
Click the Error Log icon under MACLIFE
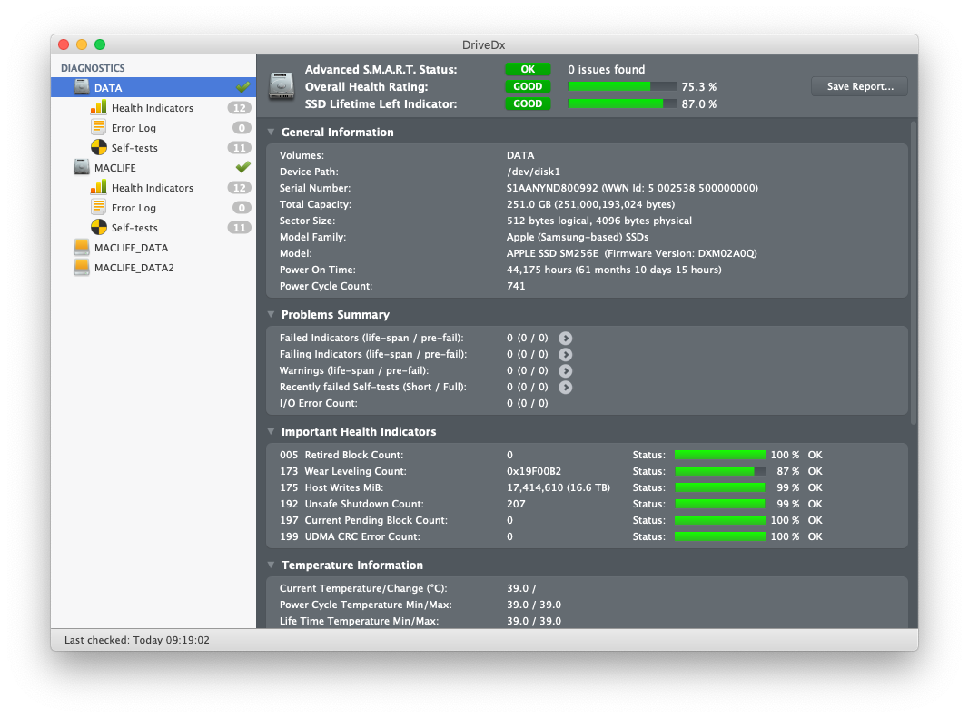(x=98, y=208)
